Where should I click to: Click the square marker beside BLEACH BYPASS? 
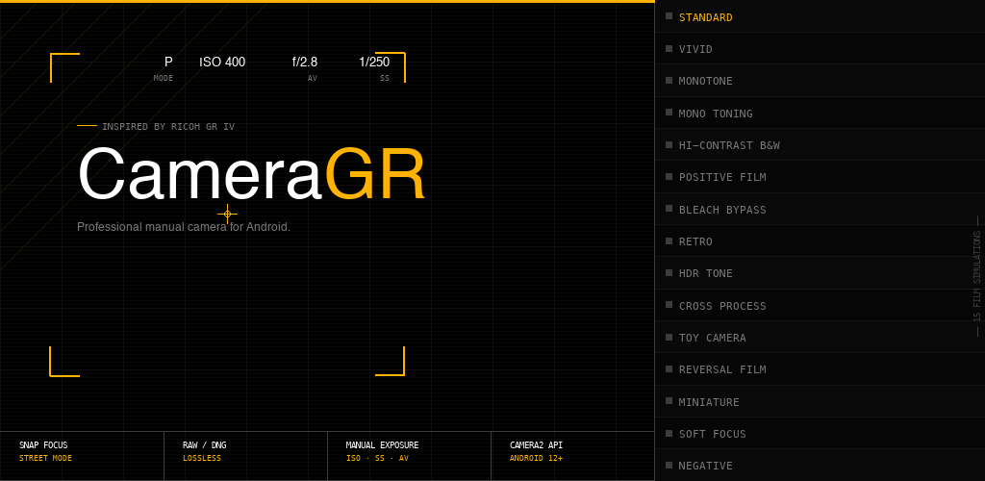(669, 209)
